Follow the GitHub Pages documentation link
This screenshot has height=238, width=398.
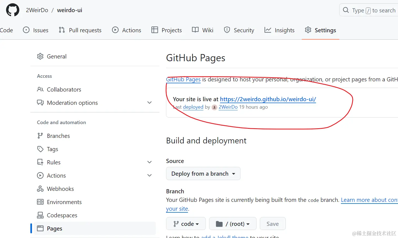click(x=183, y=79)
